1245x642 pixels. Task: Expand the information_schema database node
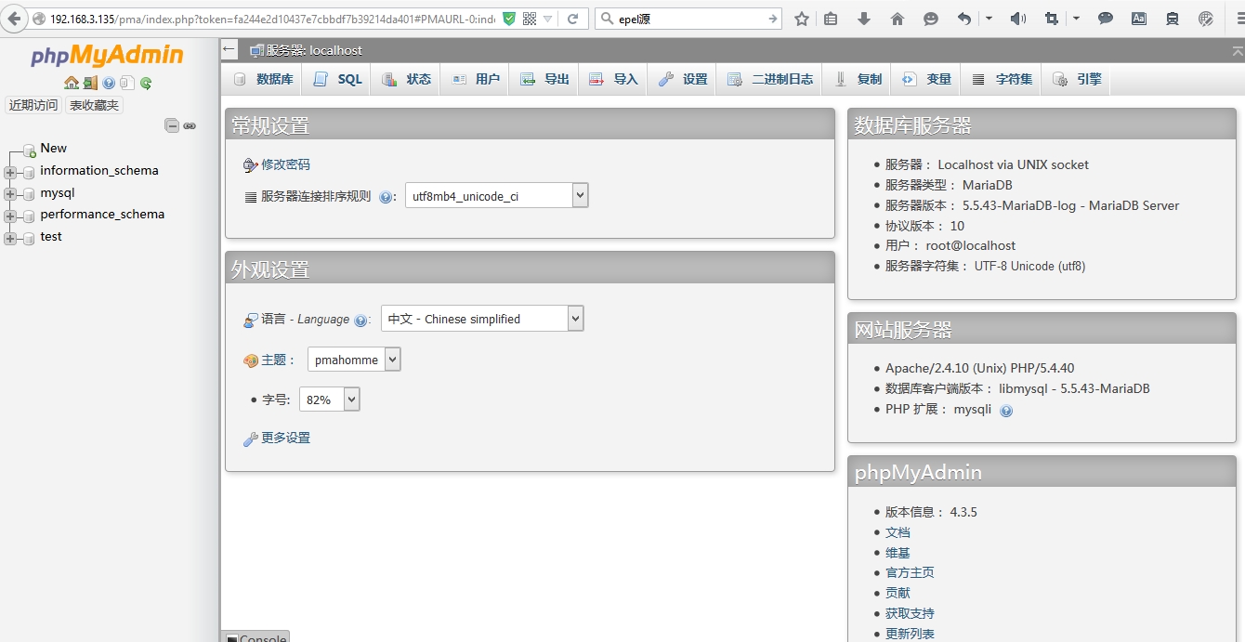[10, 172]
